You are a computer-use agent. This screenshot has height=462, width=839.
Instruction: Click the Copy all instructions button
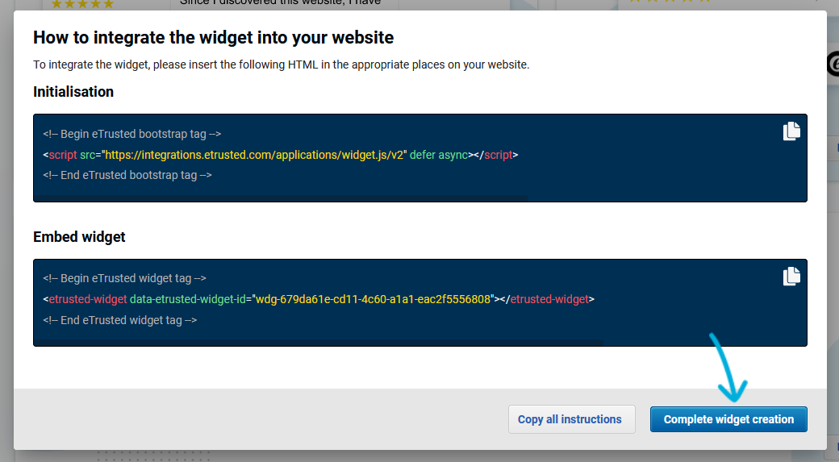[x=571, y=419]
